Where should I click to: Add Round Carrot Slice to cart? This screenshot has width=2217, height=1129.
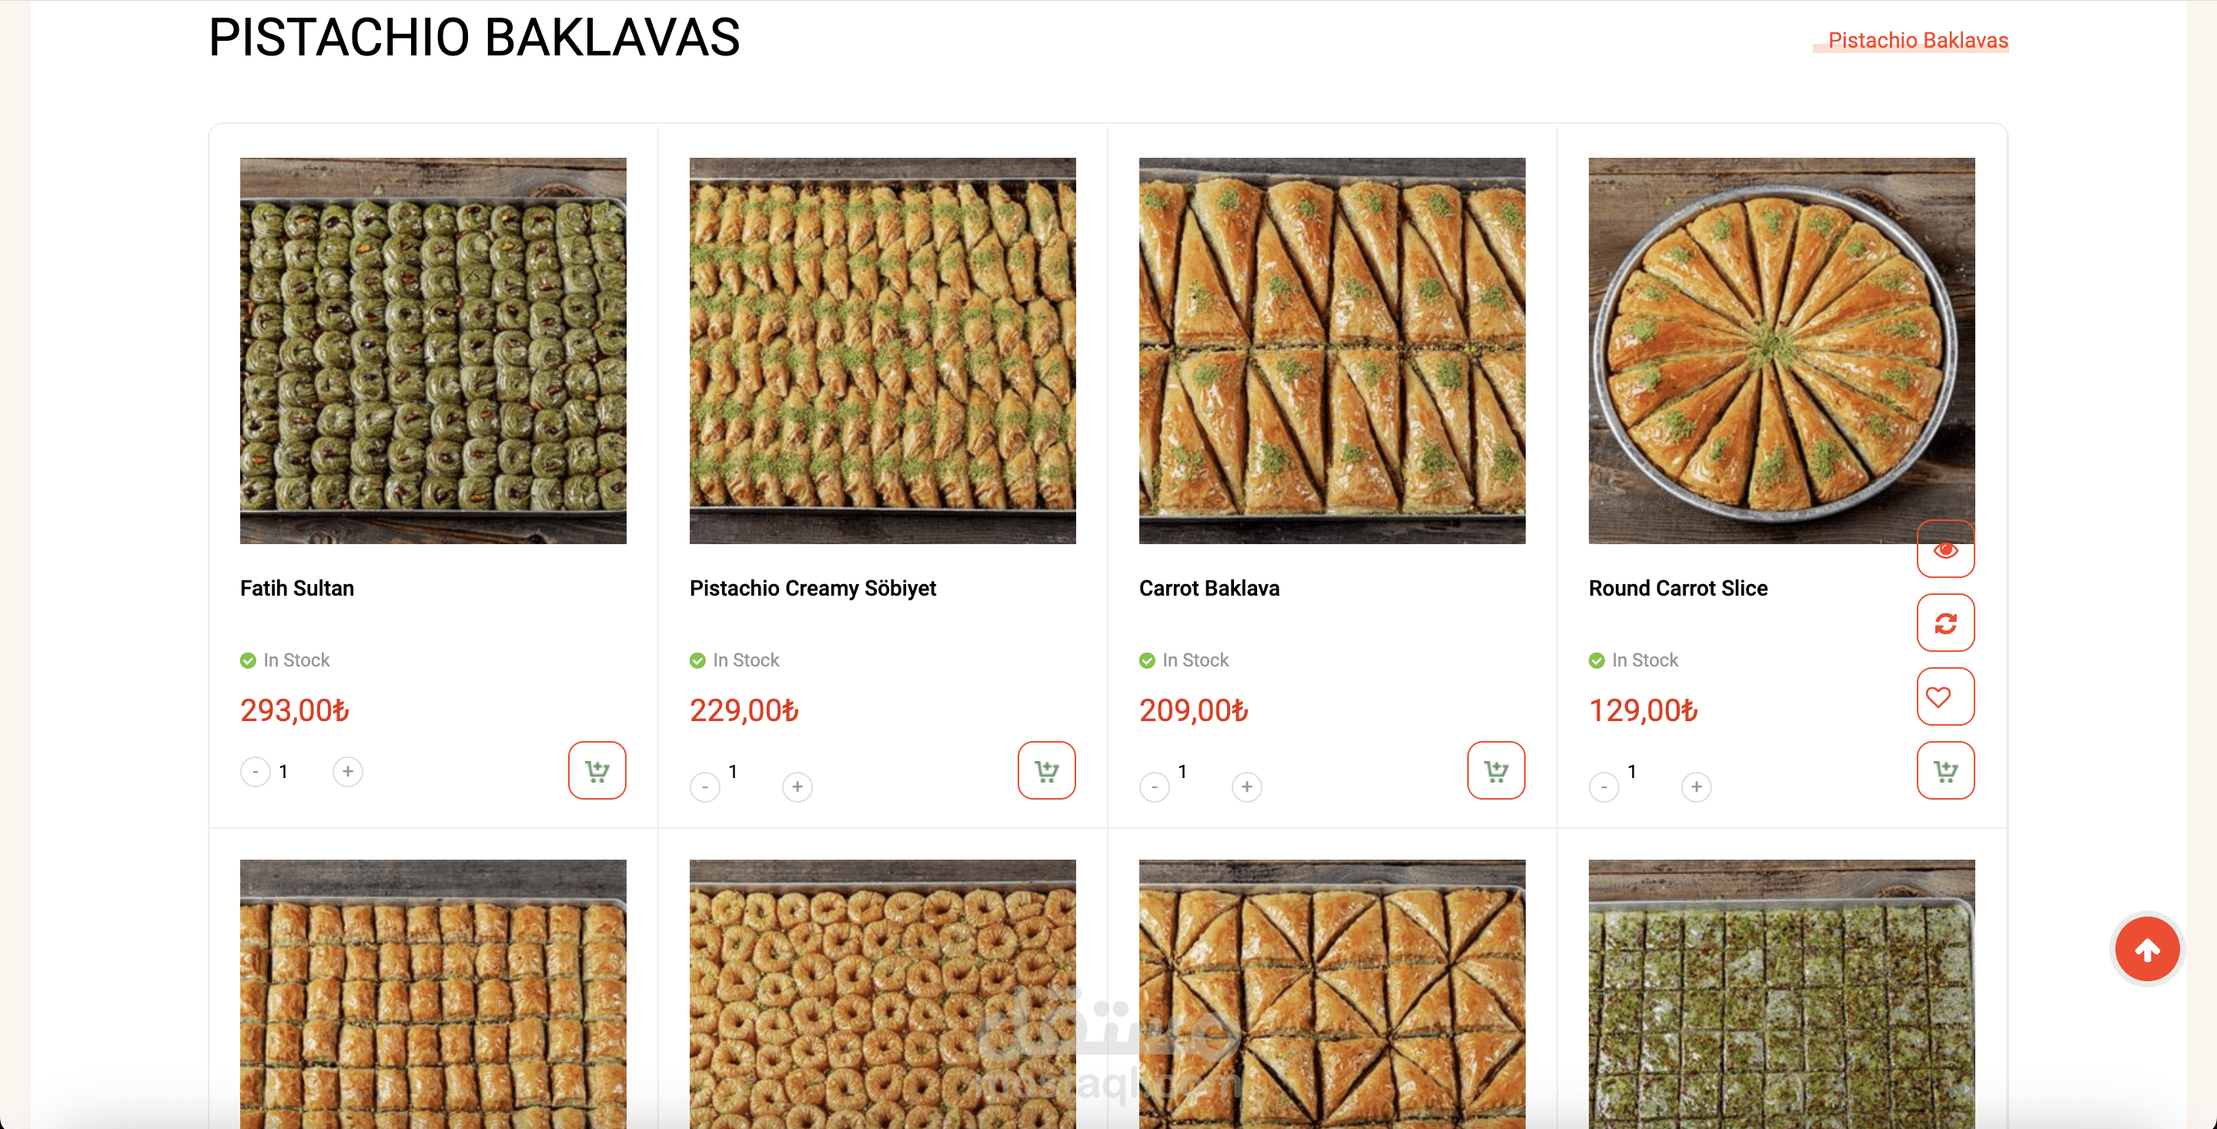(x=1945, y=770)
